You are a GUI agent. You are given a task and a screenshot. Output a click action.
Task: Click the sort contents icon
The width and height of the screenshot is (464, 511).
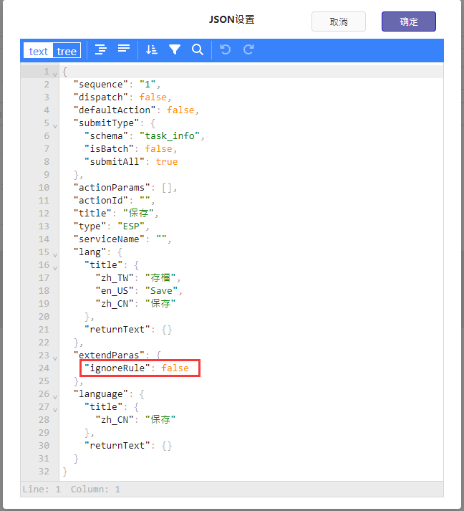[x=152, y=50]
